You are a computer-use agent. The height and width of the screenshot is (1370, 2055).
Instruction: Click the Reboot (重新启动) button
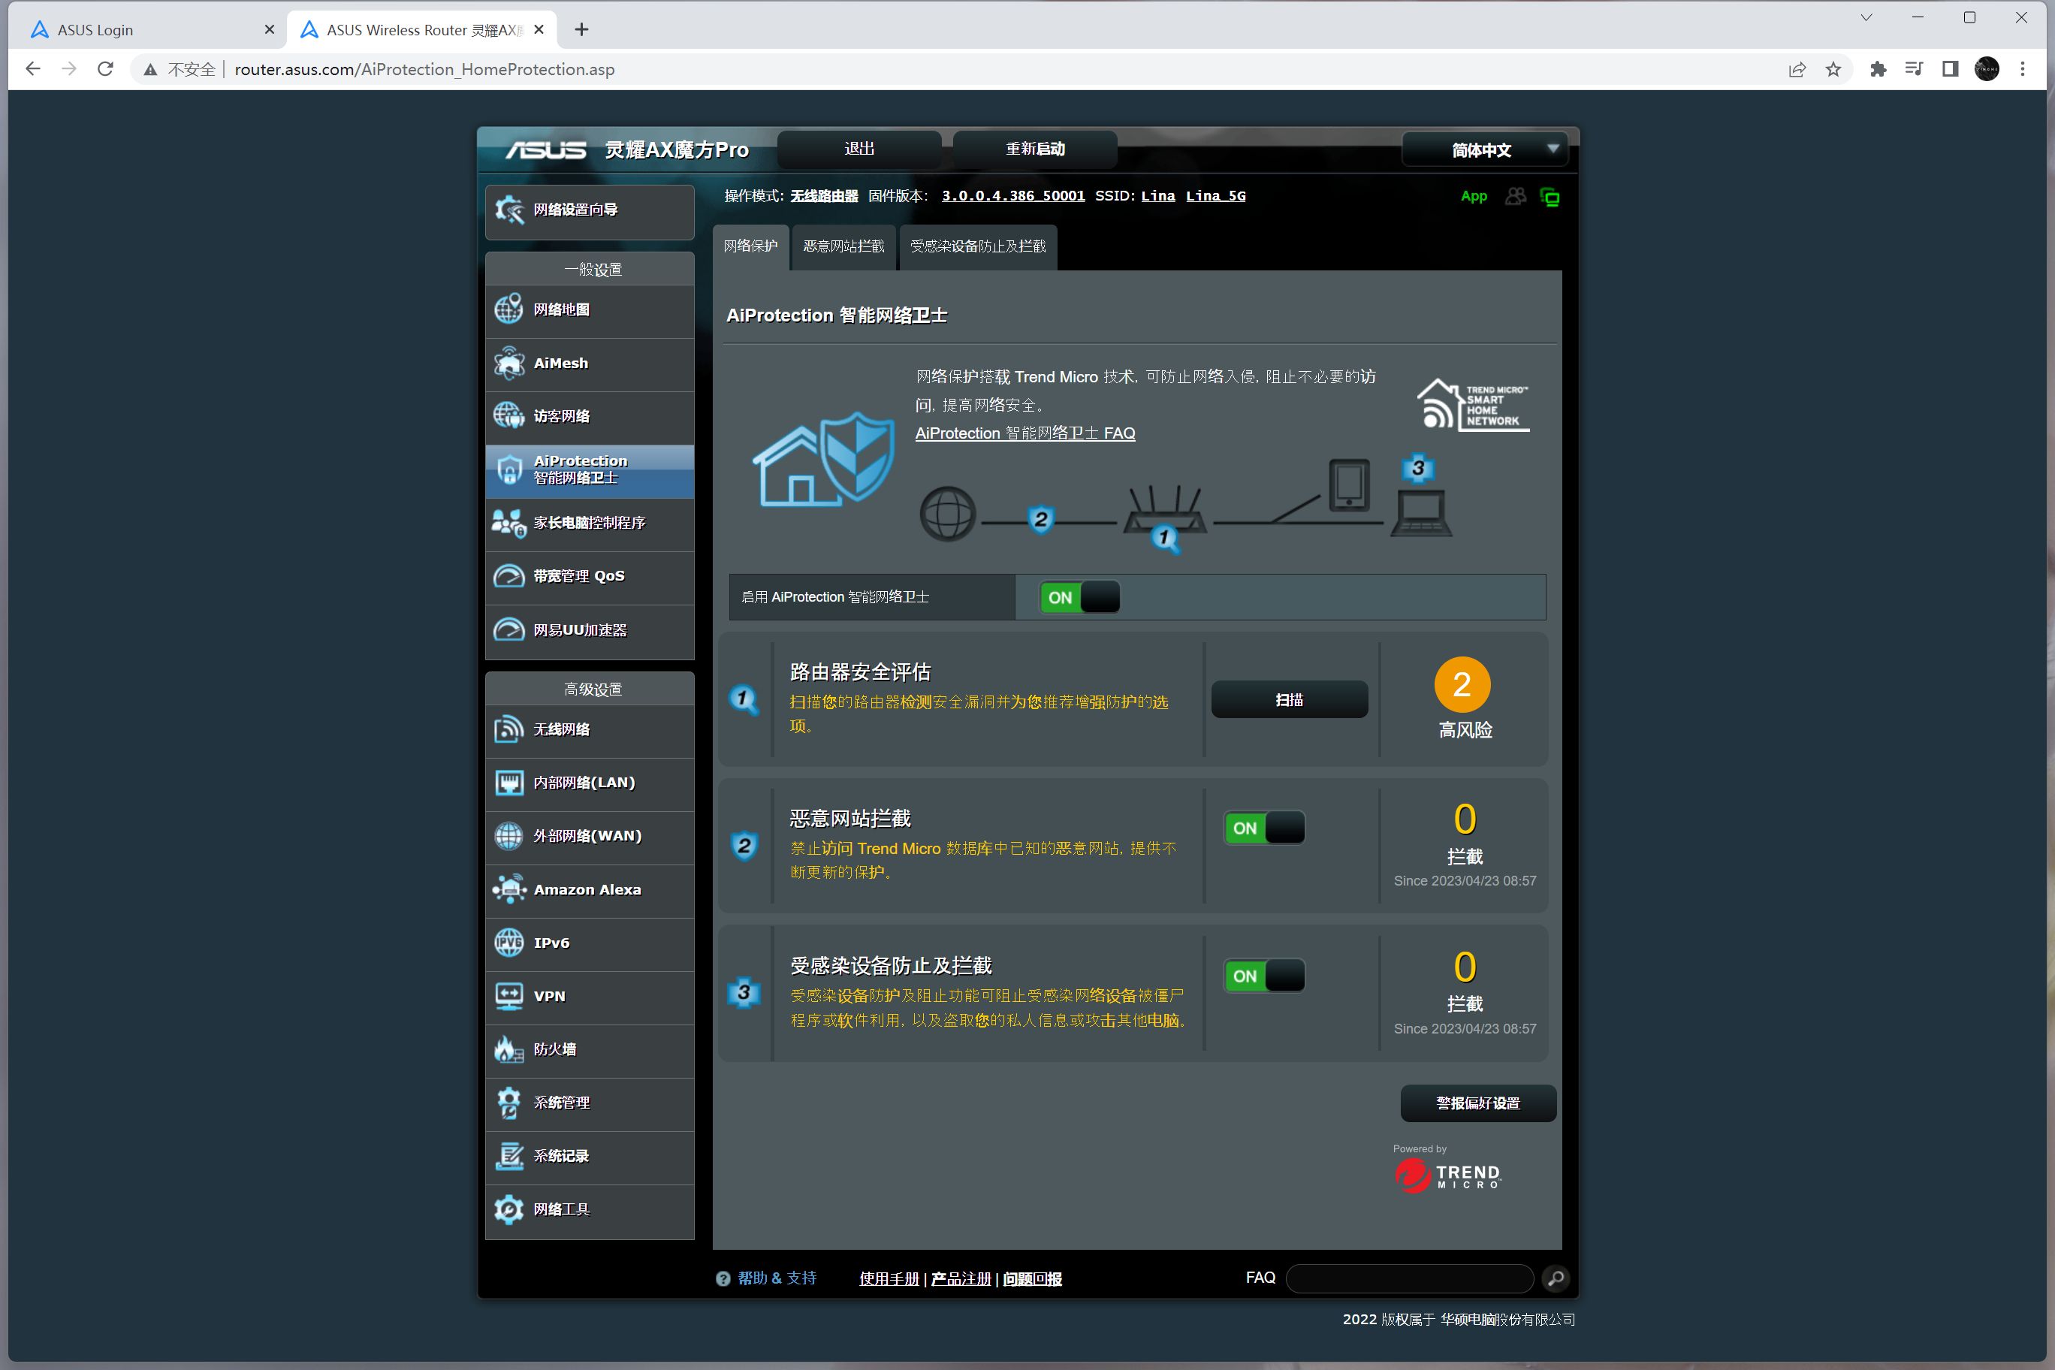pos(1034,149)
